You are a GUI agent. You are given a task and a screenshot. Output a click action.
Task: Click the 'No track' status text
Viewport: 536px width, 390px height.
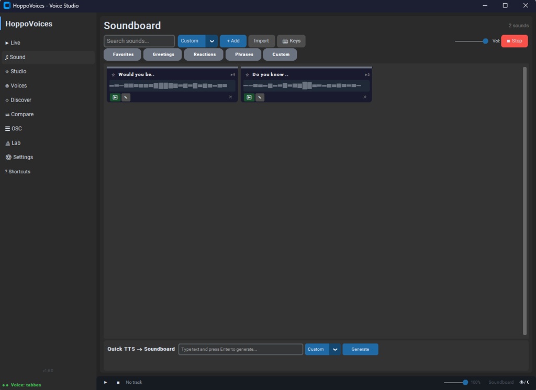(133, 383)
